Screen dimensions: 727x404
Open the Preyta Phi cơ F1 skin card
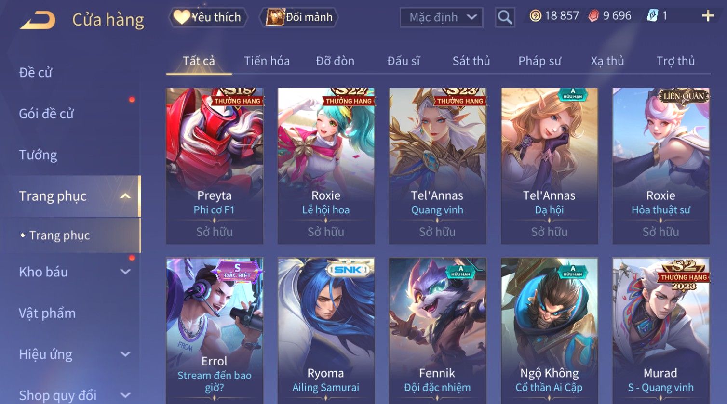tap(215, 166)
